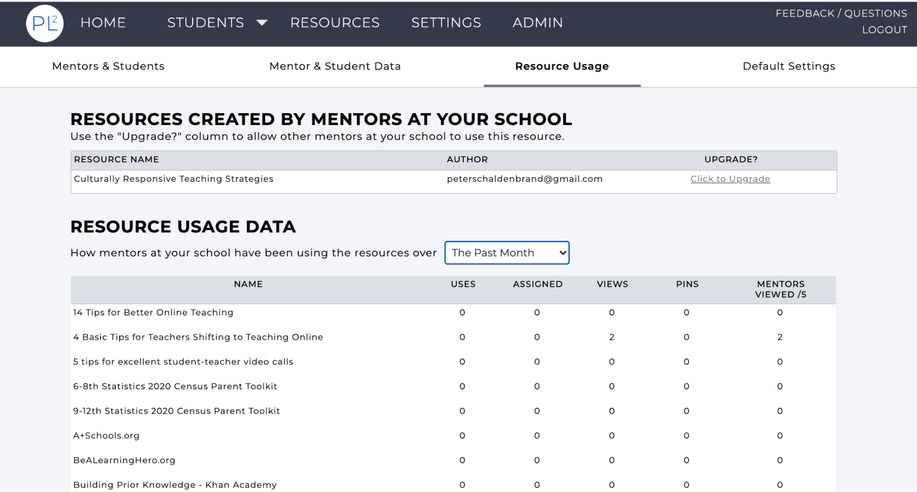This screenshot has width=917, height=492.
Task: Click the Uses column header
Action: (x=463, y=285)
